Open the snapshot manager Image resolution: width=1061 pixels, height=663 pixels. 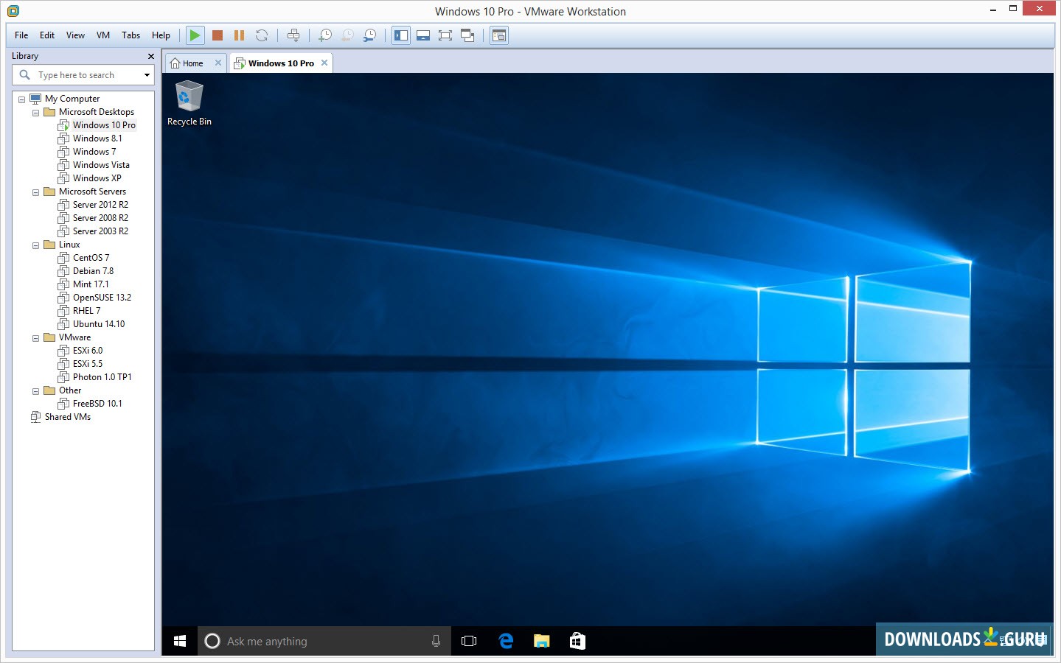369,35
